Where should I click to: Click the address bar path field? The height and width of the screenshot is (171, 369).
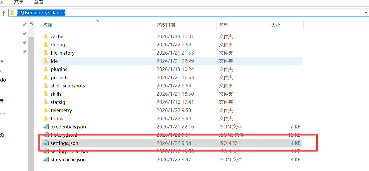pyautogui.click(x=189, y=13)
